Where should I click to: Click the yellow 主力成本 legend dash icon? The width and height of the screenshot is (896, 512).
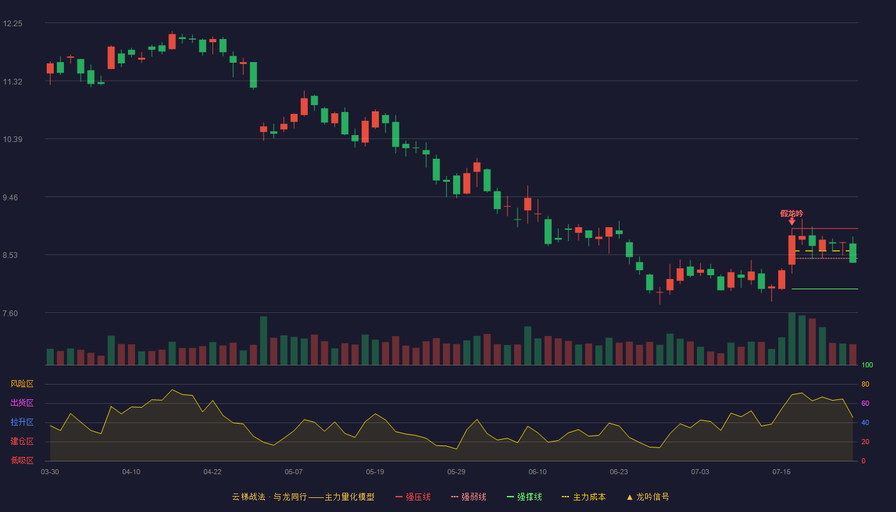[x=565, y=497]
